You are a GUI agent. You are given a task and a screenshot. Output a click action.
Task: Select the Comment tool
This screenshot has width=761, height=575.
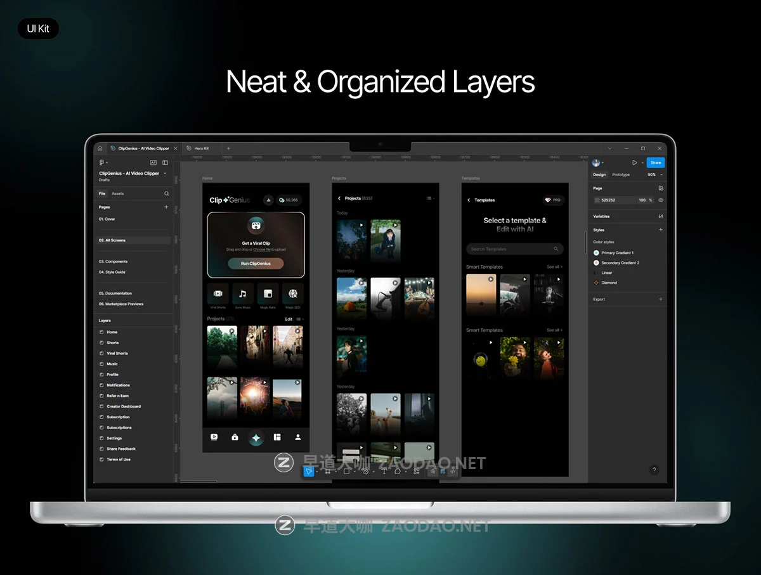coord(398,471)
